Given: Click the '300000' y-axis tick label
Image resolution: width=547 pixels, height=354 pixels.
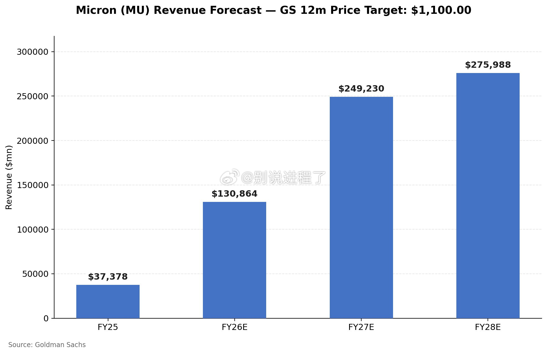Looking at the screenshot, I should 33,52.
